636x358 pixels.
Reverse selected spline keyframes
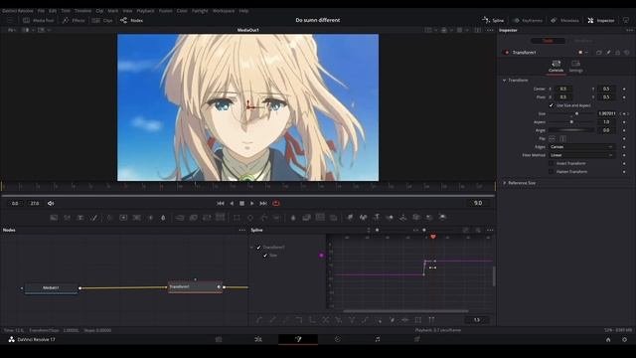(x=326, y=320)
